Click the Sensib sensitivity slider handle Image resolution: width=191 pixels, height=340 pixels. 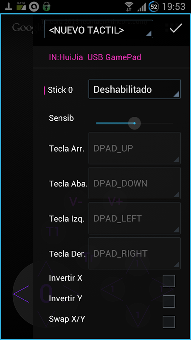pyautogui.click(x=135, y=123)
